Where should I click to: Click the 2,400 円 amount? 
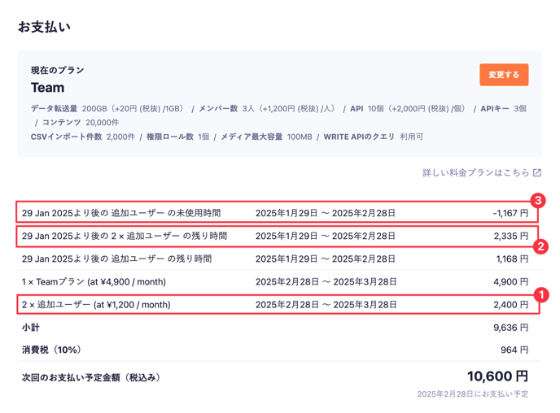pos(510,305)
